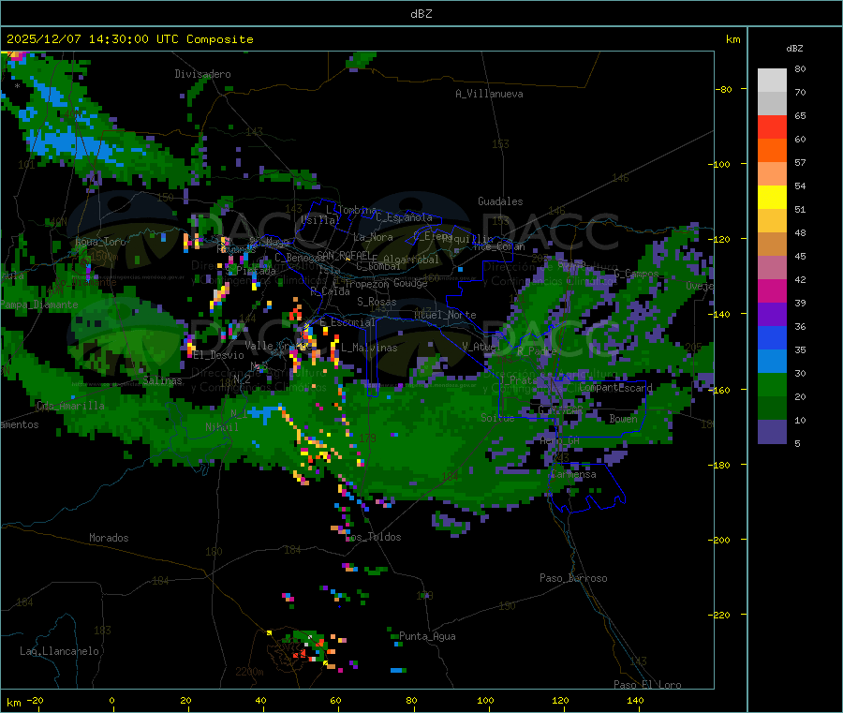Click the R_Padre map label
This screenshot has width=843, height=713.
[537, 351]
